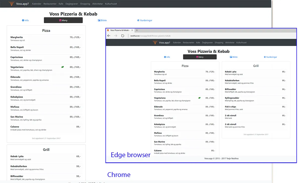Open Kulturhuset in Edge window navbar

(x=242, y=43)
